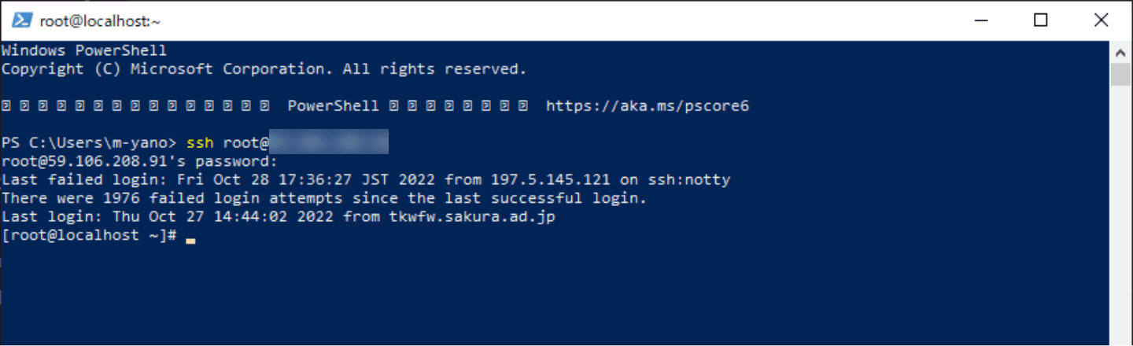This screenshot has width=1133, height=346.
Task: Click the PowerShell icon in the title bar
Action: (21, 21)
